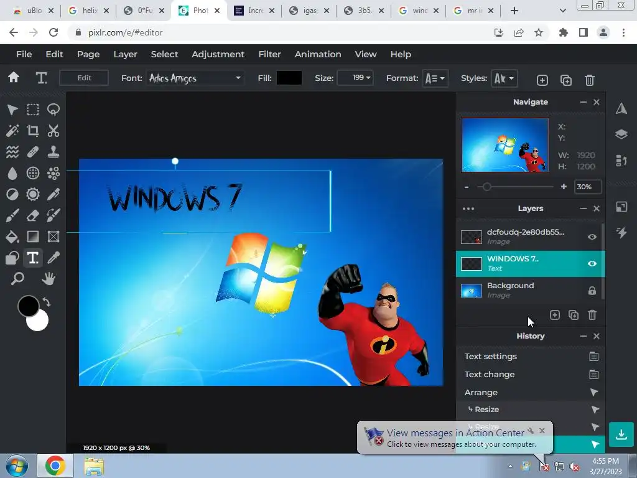This screenshot has width=637, height=478.
Task: Select the Hand pan tool
Action: click(49, 279)
